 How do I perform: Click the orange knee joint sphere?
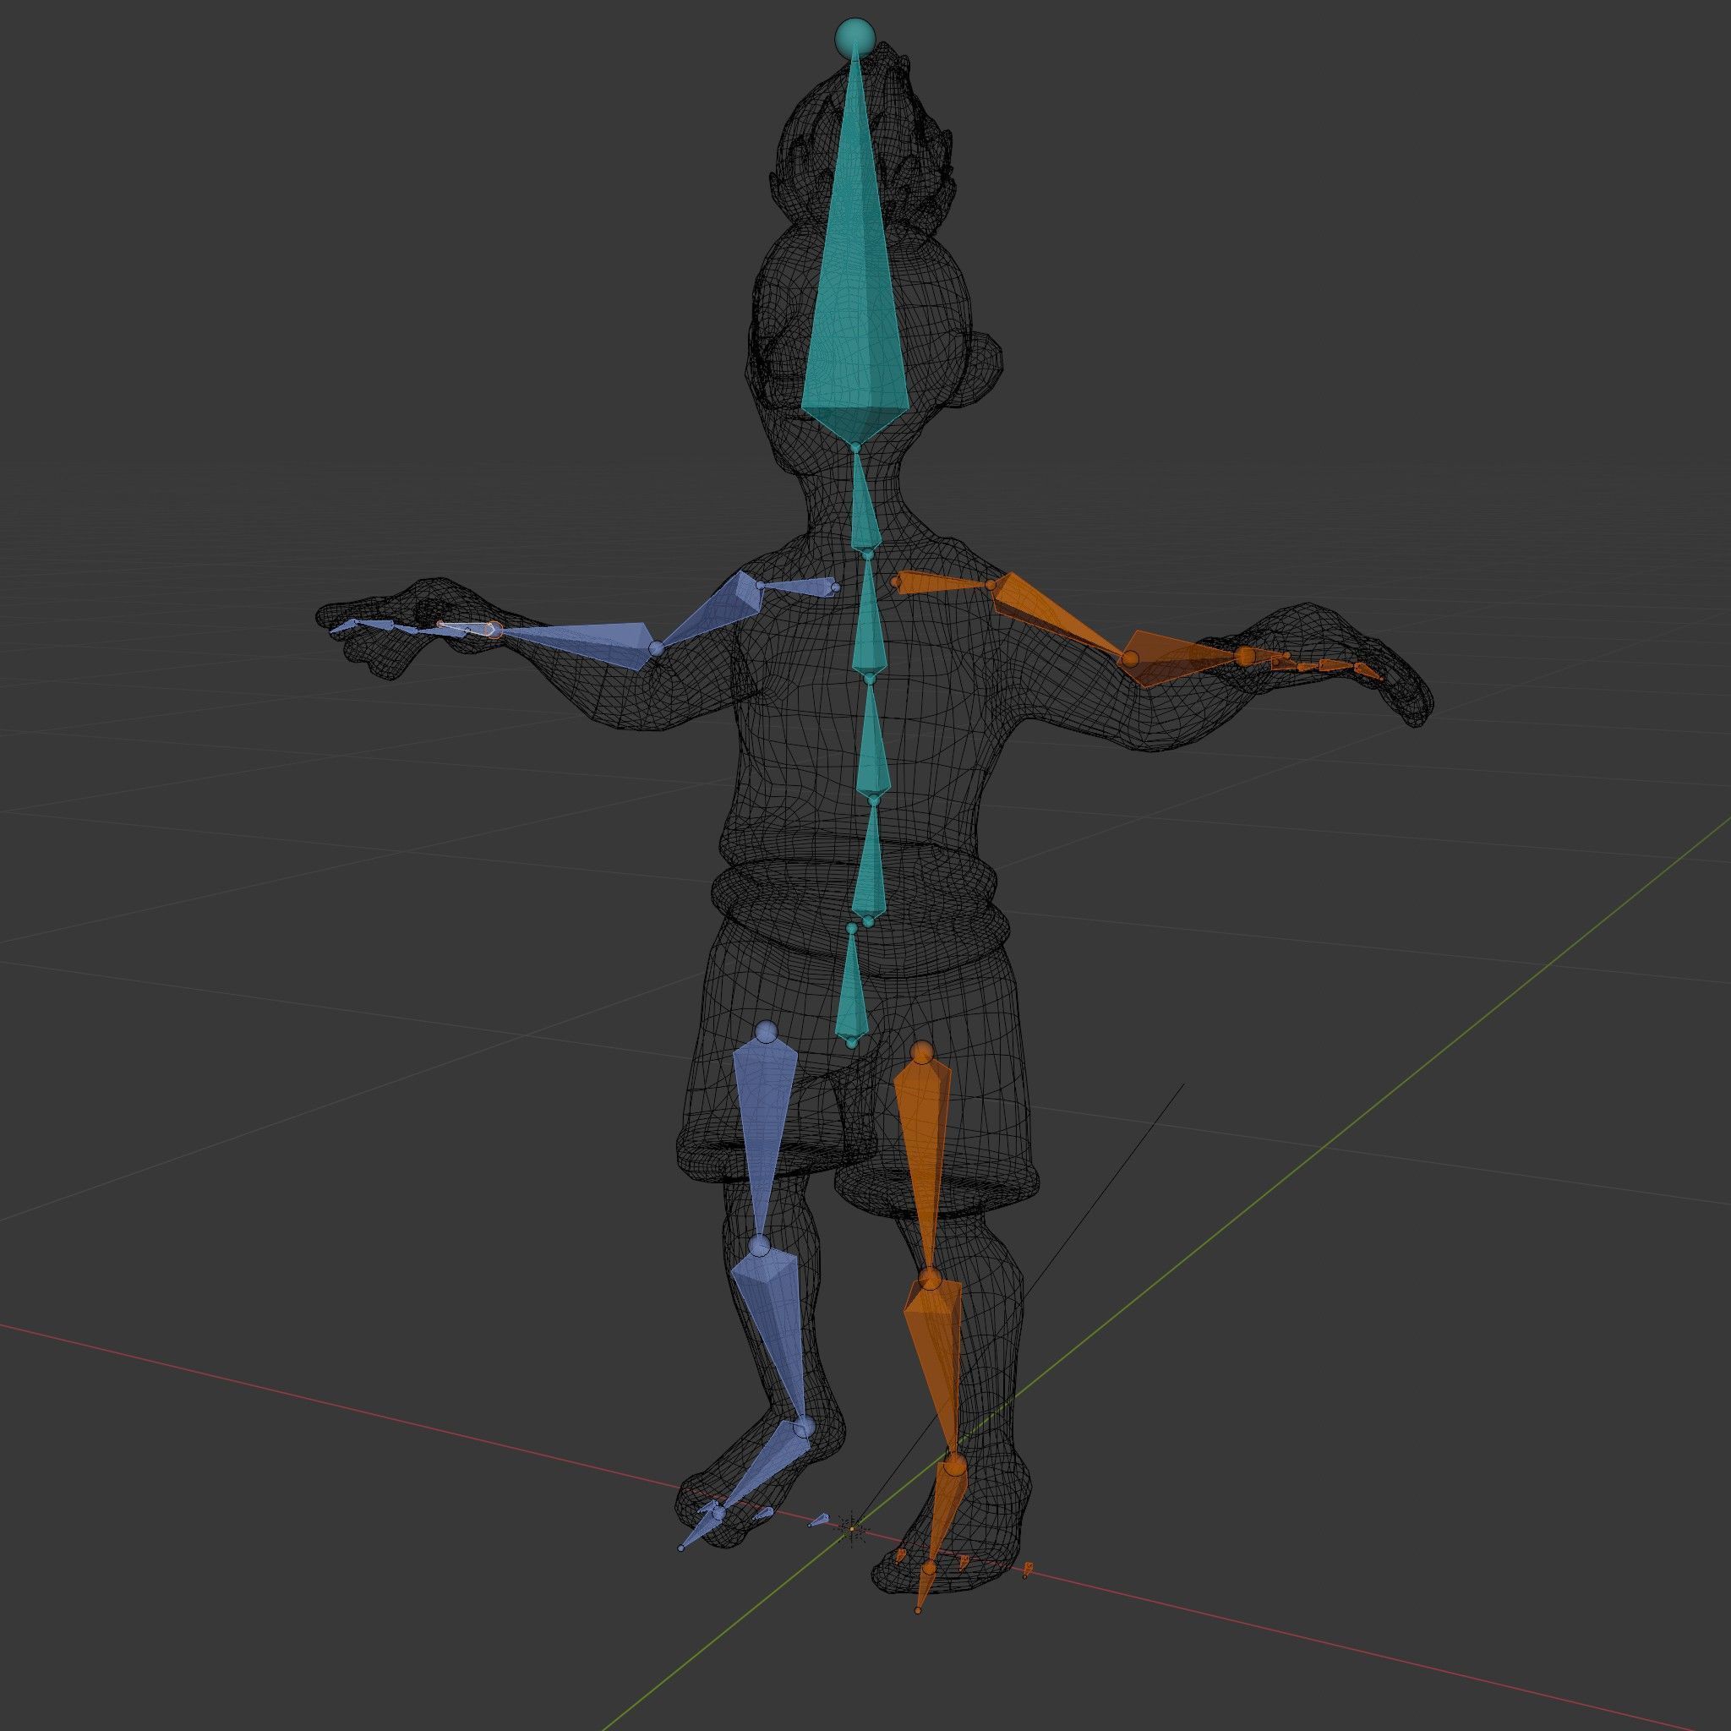[930, 1278]
